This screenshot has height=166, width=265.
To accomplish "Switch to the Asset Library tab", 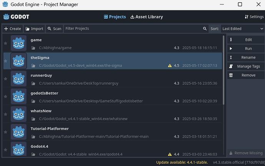I will (x=147, y=17).
